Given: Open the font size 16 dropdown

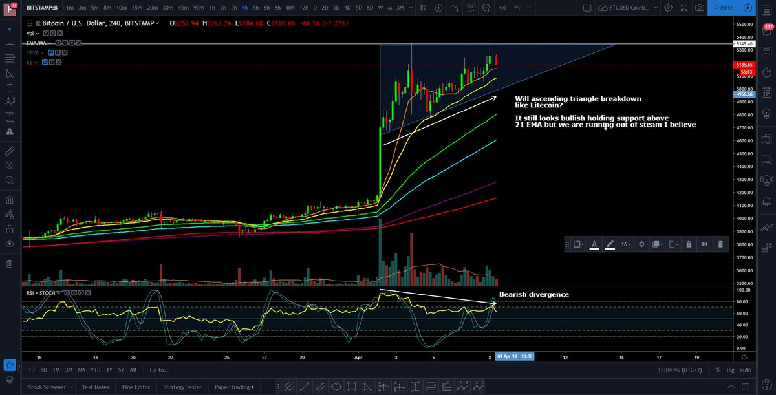Looking at the screenshot, I should pyautogui.click(x=627, y=244).
